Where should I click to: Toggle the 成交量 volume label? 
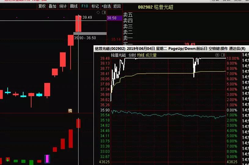151,55
